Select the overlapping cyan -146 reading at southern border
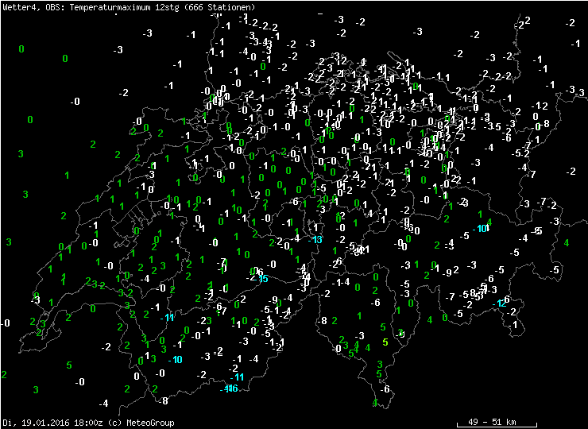This screenshot has width=588, height=429. point(231,388)
